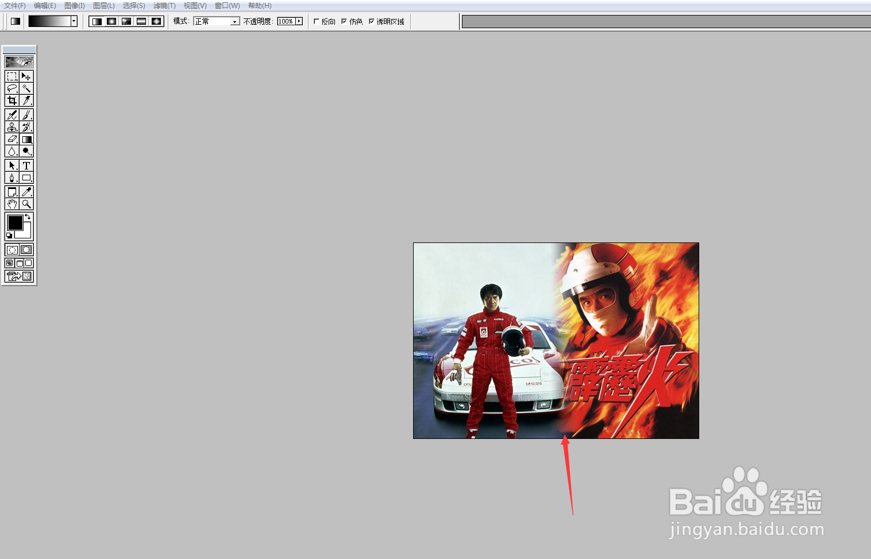Click Jump to ImageReady button

coord(20,276)
